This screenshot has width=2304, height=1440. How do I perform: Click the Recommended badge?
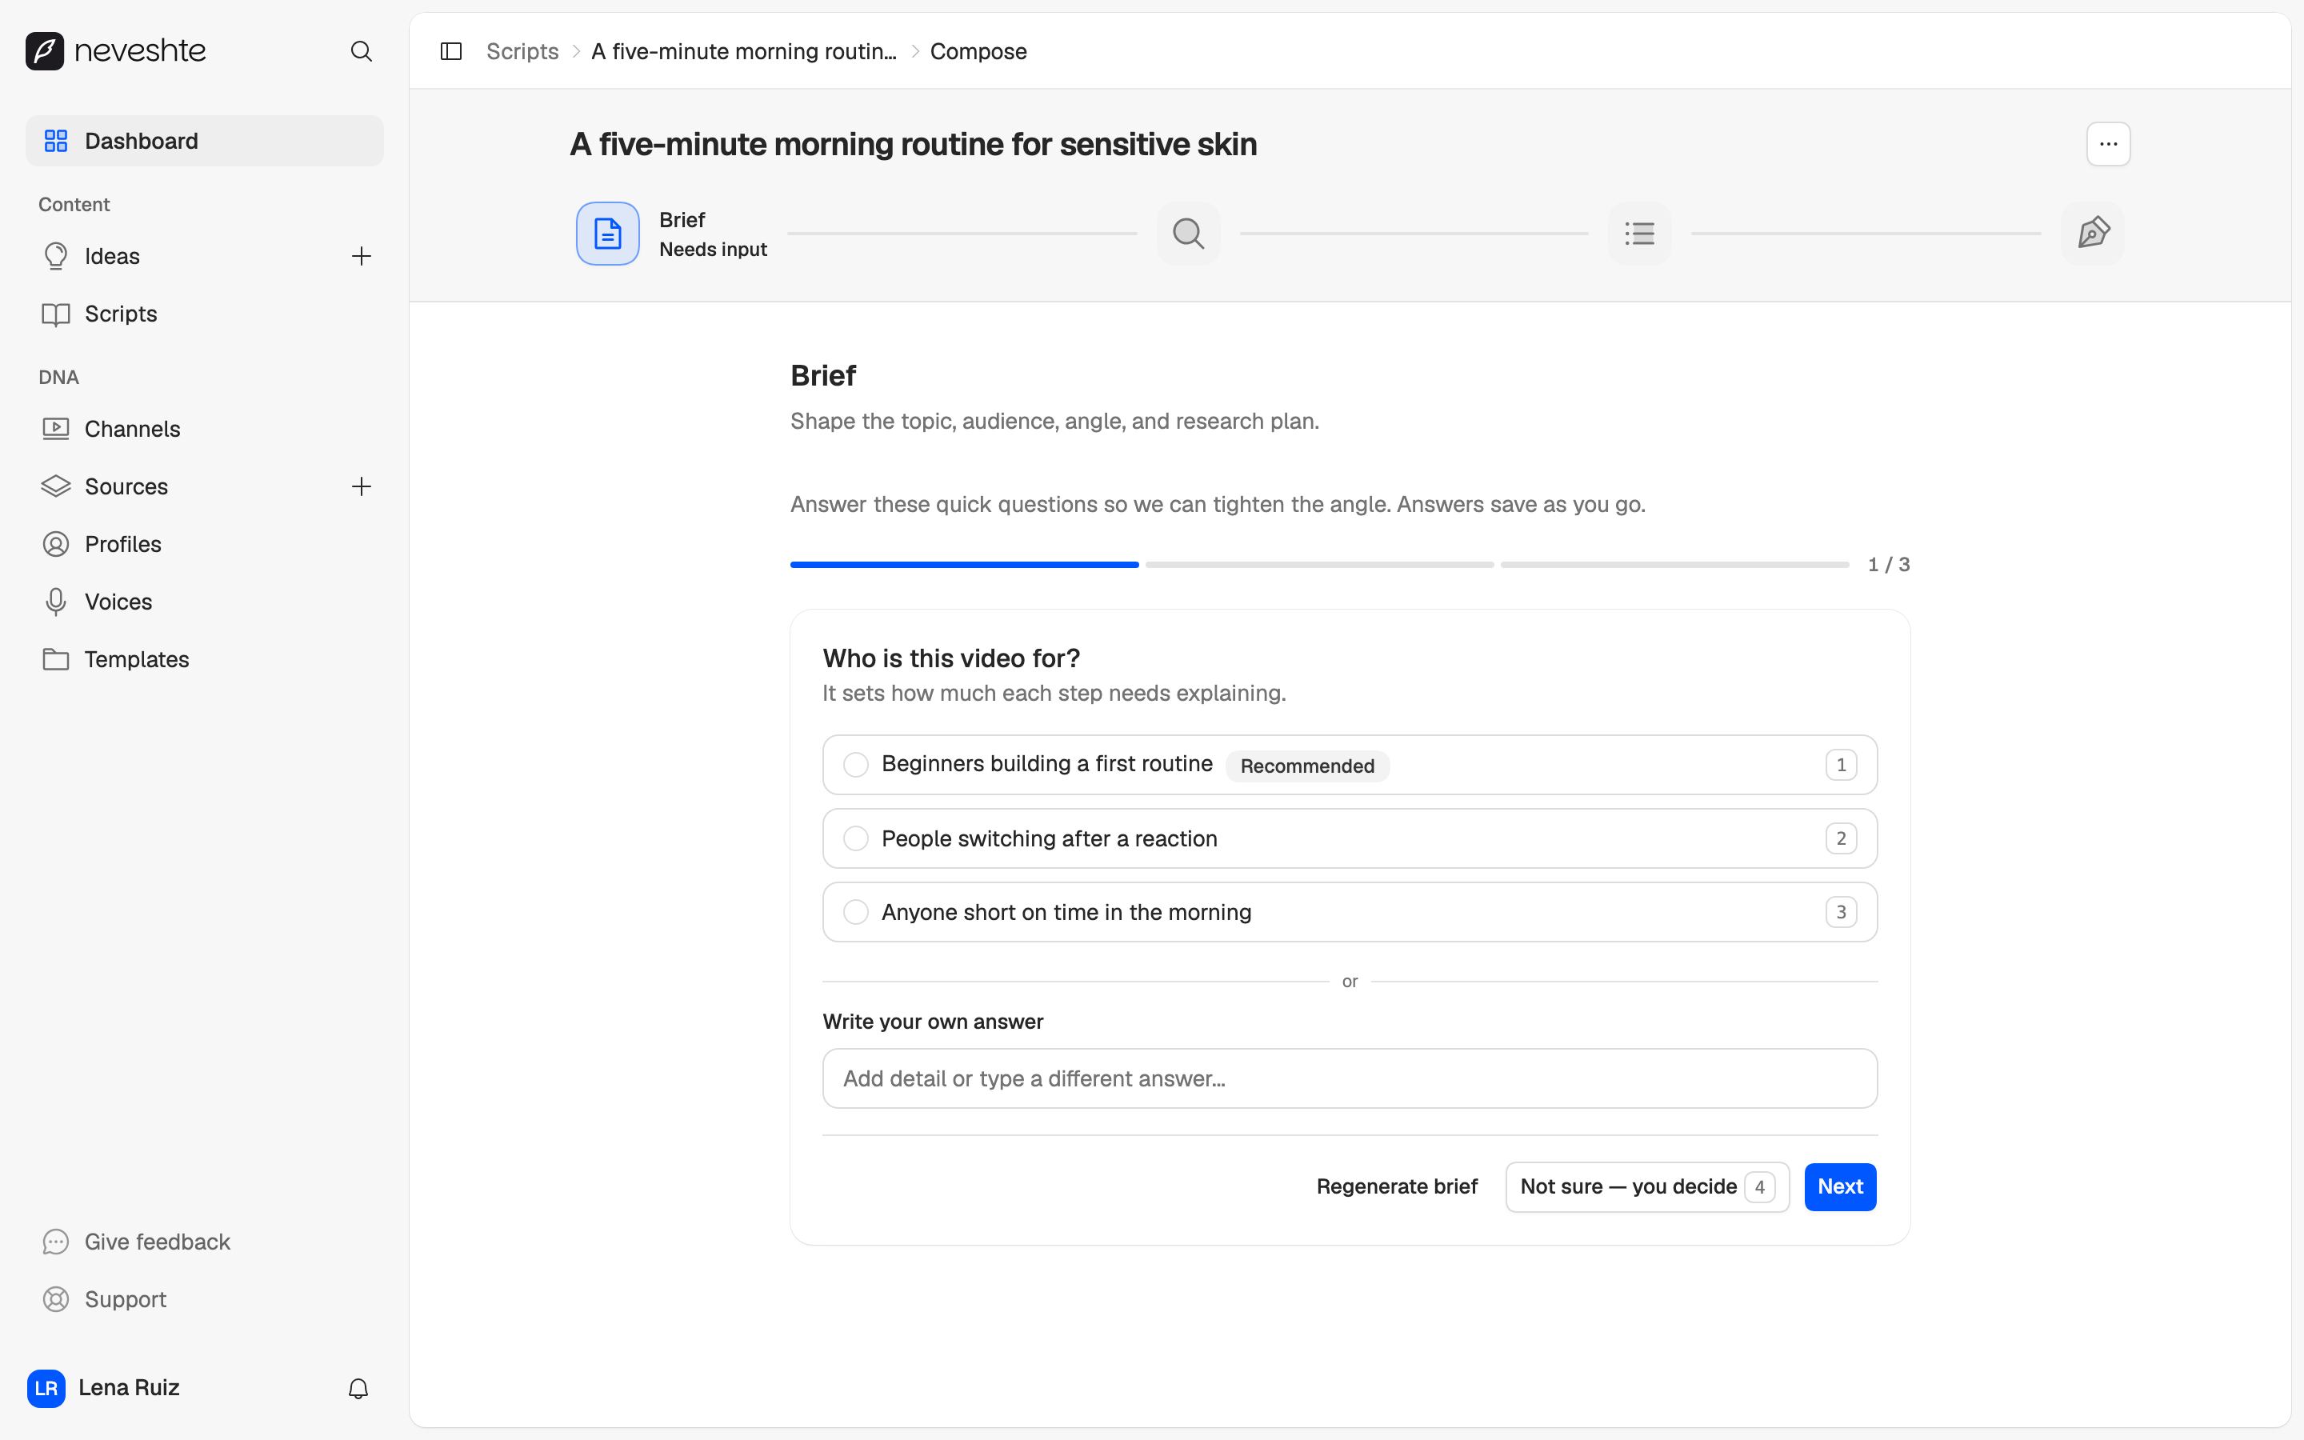pyautogui.click(x=1307, y=766)
